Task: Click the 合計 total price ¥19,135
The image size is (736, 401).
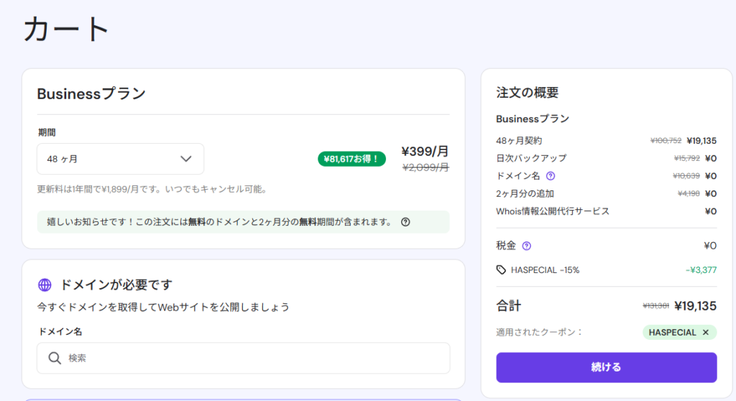Action: (695, 306)
